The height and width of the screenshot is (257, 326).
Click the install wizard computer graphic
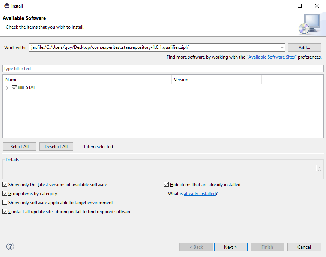coord(309,24)
